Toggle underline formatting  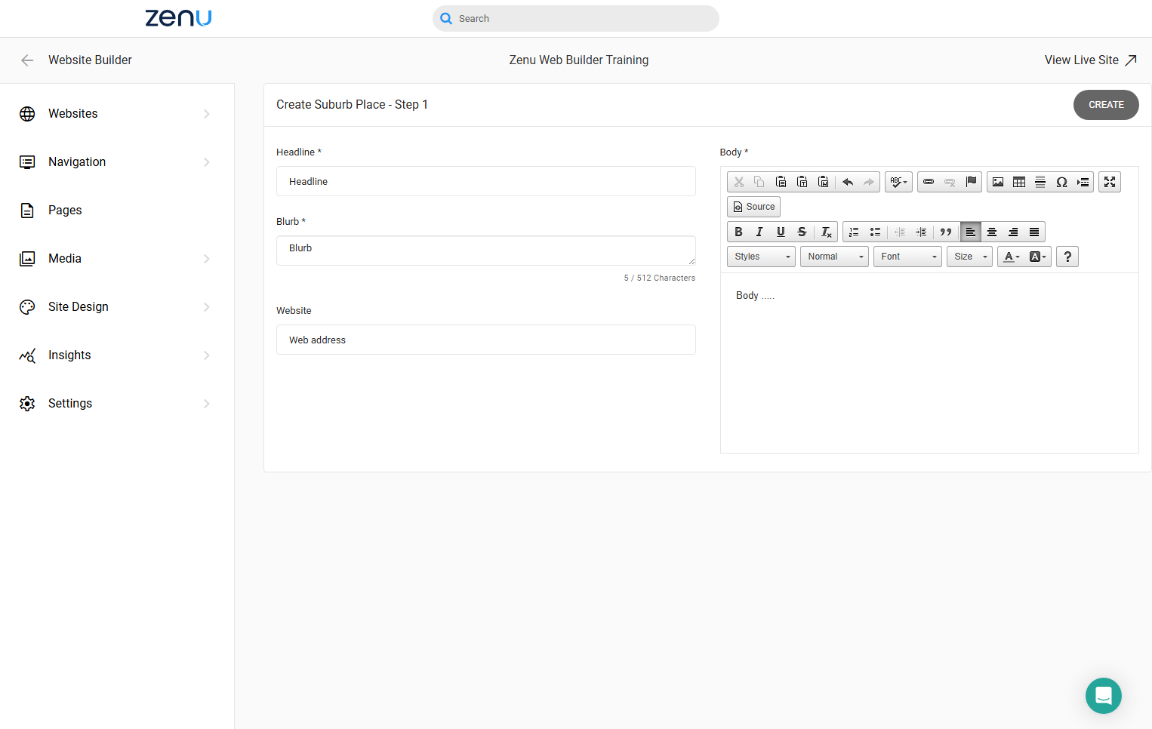click(x=781, y=232)
